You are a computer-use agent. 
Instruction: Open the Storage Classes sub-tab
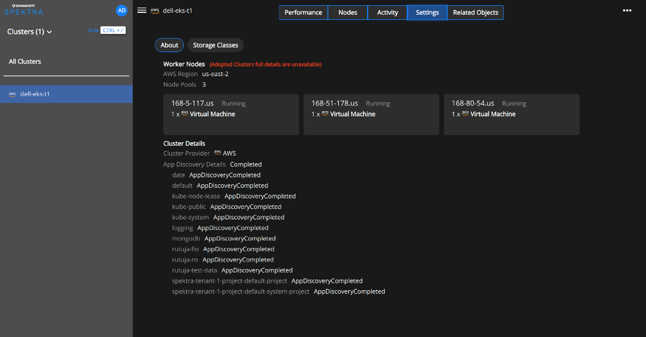point(216,45)
